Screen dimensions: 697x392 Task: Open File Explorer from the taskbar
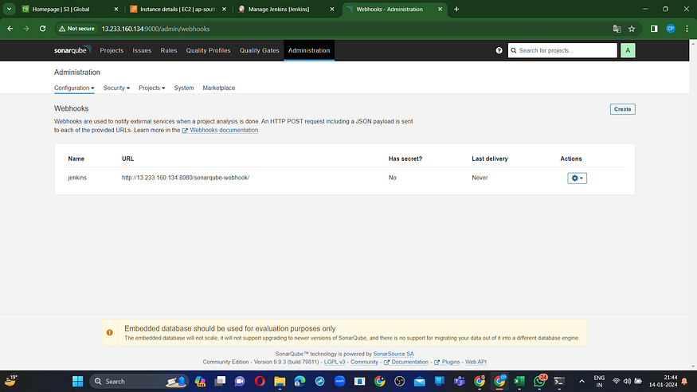280,382
